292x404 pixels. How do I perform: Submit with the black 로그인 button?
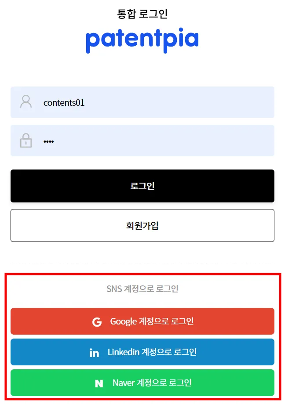142,186
